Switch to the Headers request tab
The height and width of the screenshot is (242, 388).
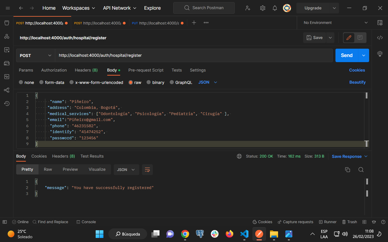tap(86, 70)
